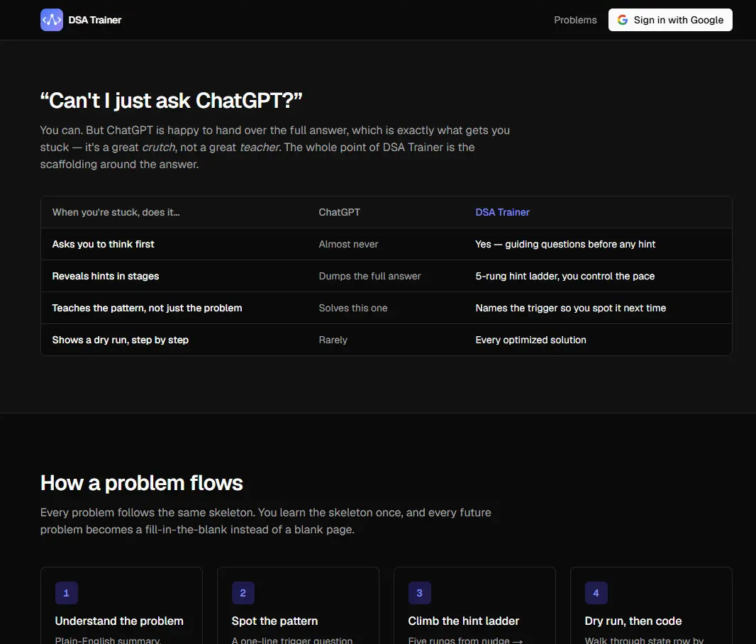This screenshot has width=756, height=644.
Task: Click the "Every optimized solution" cell
Action: pyautogui.click(x=531, y=340)
